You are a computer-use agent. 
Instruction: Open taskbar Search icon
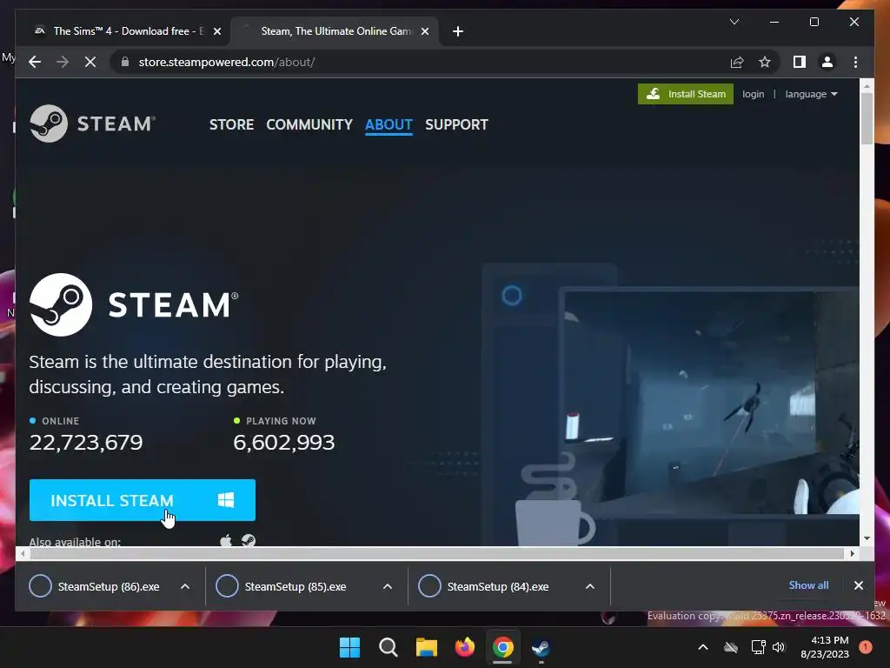[389, 647]
